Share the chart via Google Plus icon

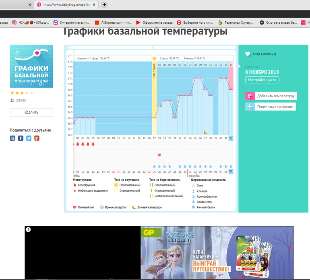pos(37,138)
